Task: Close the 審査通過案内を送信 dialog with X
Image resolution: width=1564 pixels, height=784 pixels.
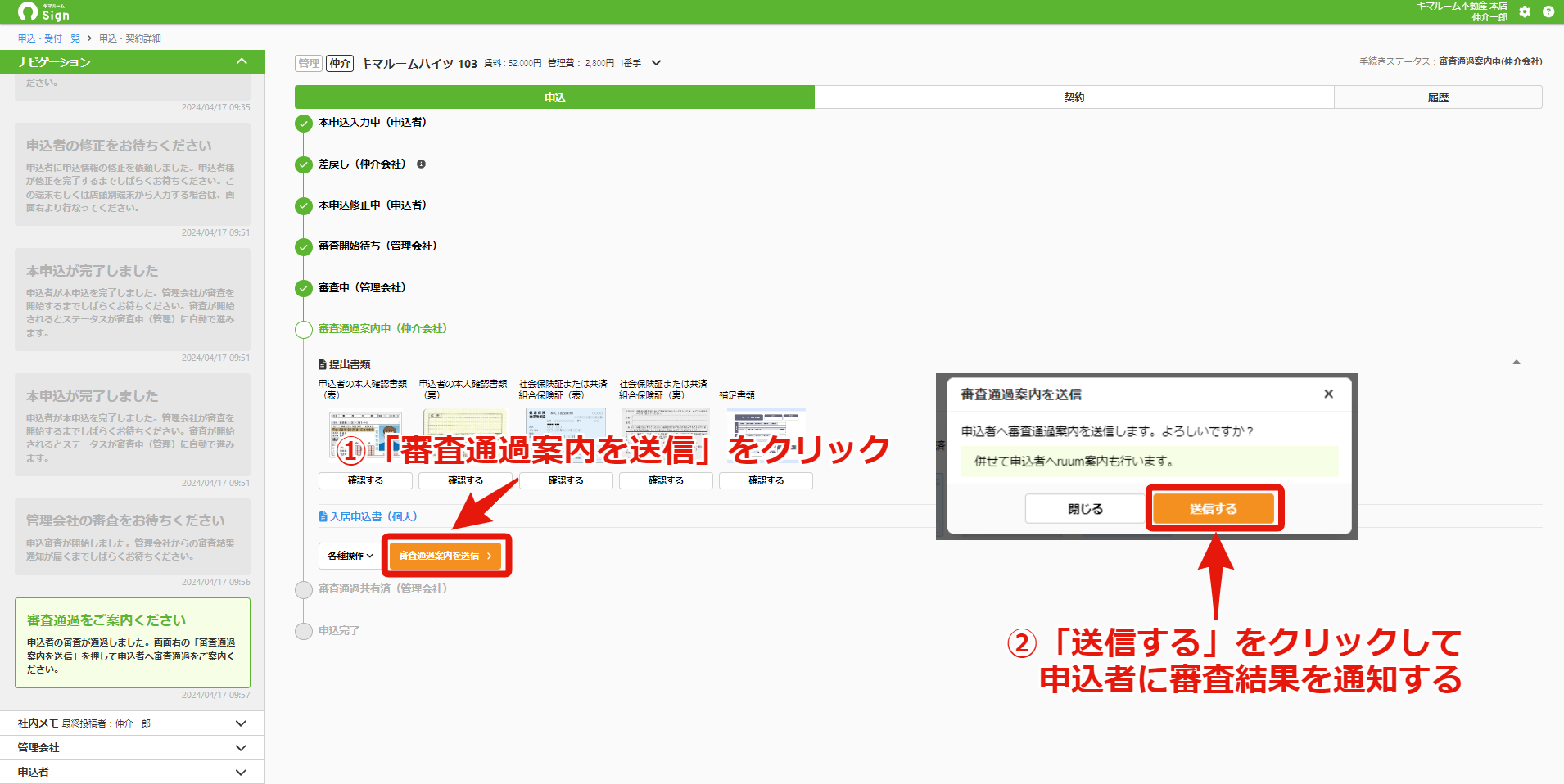Action: pos(1328,394)
